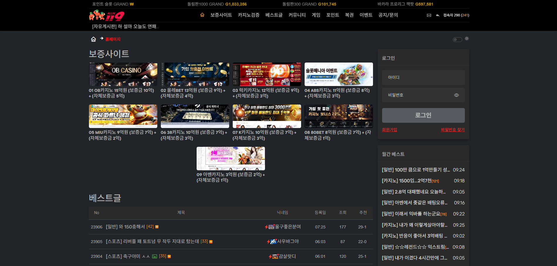This screenshot has width=557, height=266.
Task: Click the reply arrow icon in header
Action: [438, 15]
